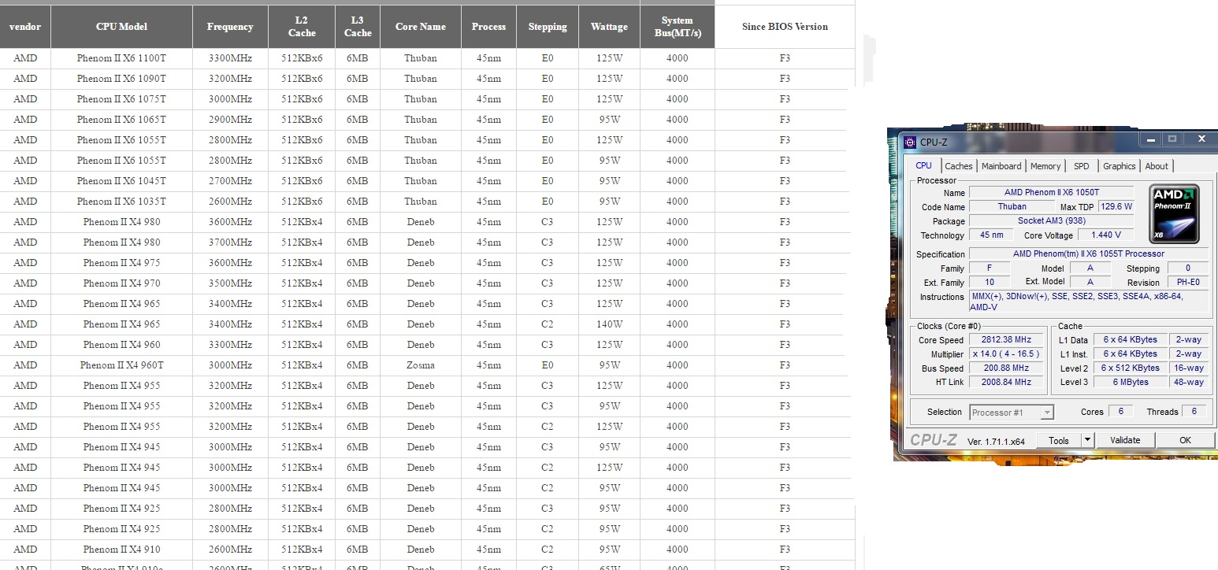Expand the Tools dropdown arrow
The image size is (1218, 570).
pos(1087,440)
